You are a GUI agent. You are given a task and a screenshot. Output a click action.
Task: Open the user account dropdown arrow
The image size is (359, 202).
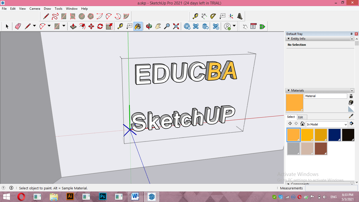click(234, 26)
